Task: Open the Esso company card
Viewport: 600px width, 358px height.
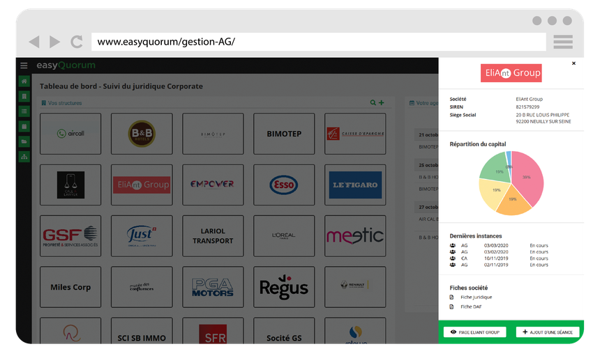Action: [x=284, y=185]
